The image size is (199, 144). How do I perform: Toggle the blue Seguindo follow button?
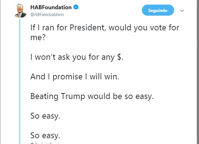click(158, 10)
